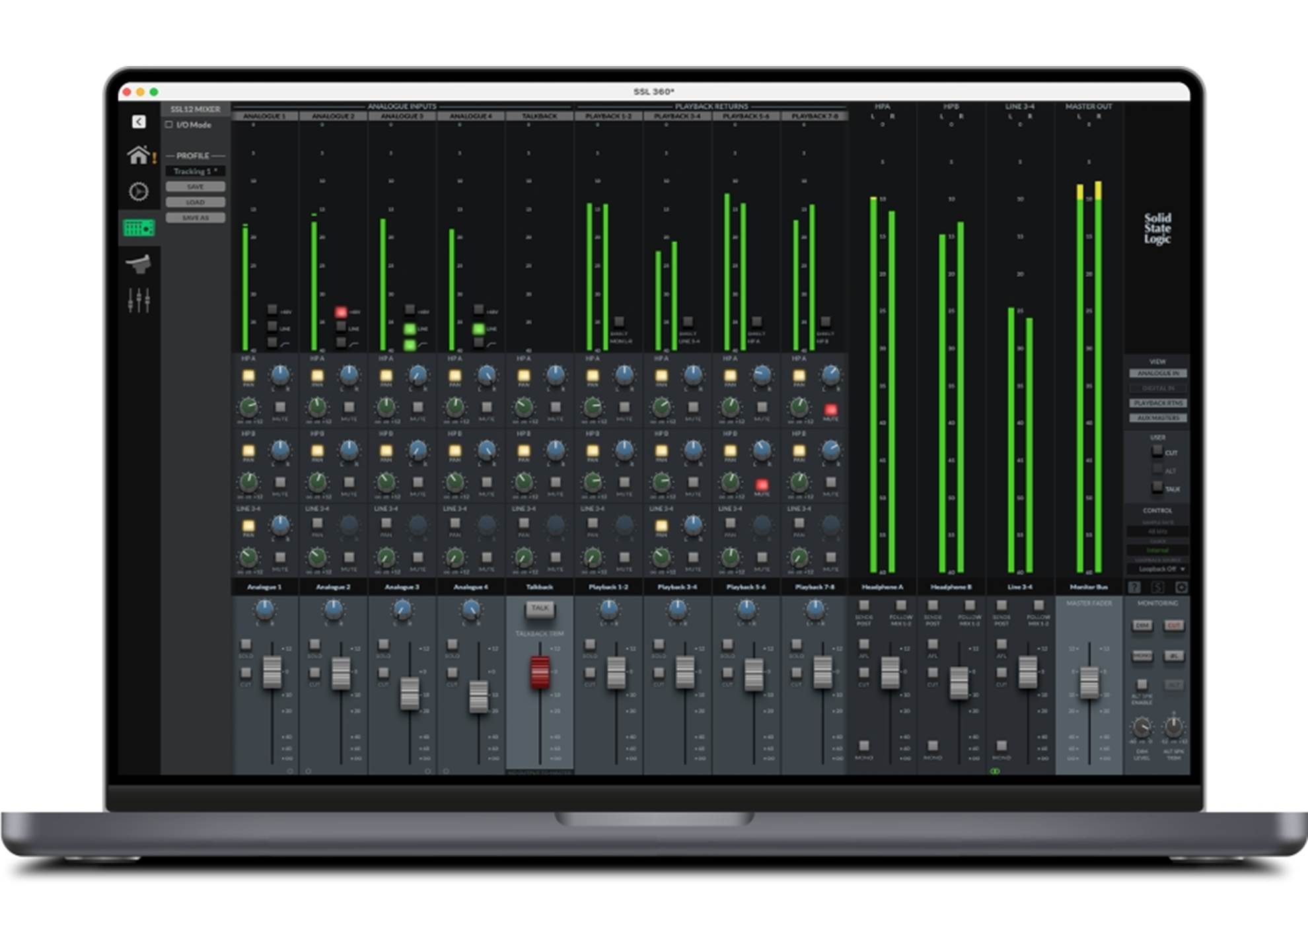Toggle the LINE switch on Analogue 4

coord(478,328)
